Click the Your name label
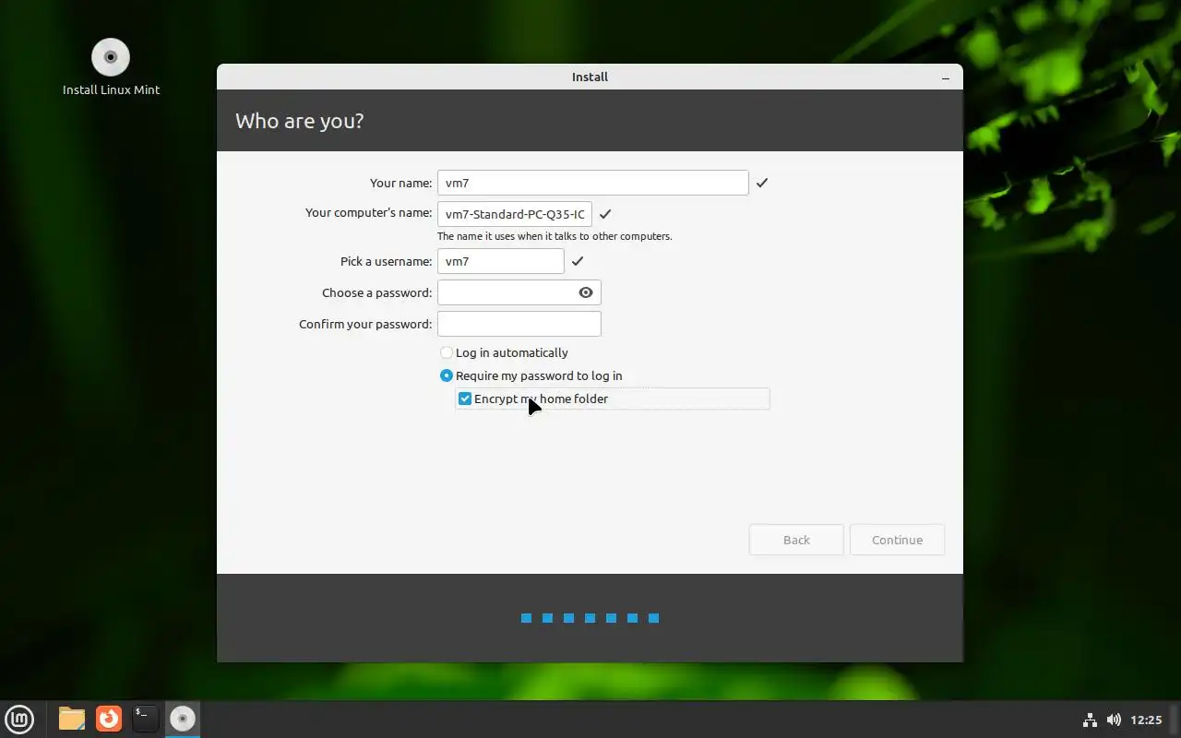 (x=400, y=183)
